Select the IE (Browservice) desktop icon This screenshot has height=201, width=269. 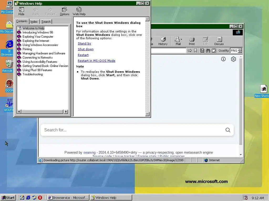coord(7,48)
